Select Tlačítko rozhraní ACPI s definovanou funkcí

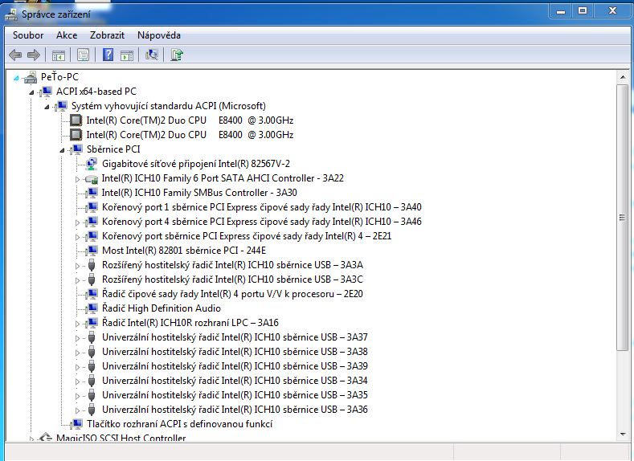coord(179,424)
